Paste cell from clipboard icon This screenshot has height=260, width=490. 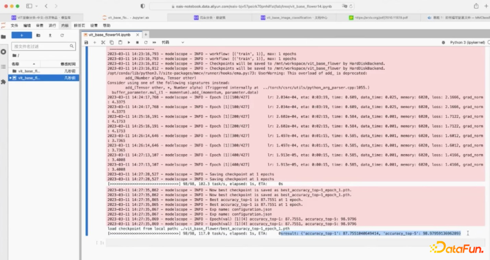click(120, 42)
